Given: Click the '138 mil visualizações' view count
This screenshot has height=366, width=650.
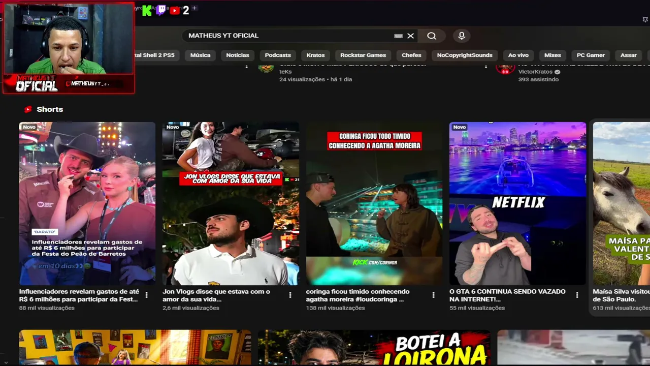Looking at the screenshot, I should click(335, 308).
